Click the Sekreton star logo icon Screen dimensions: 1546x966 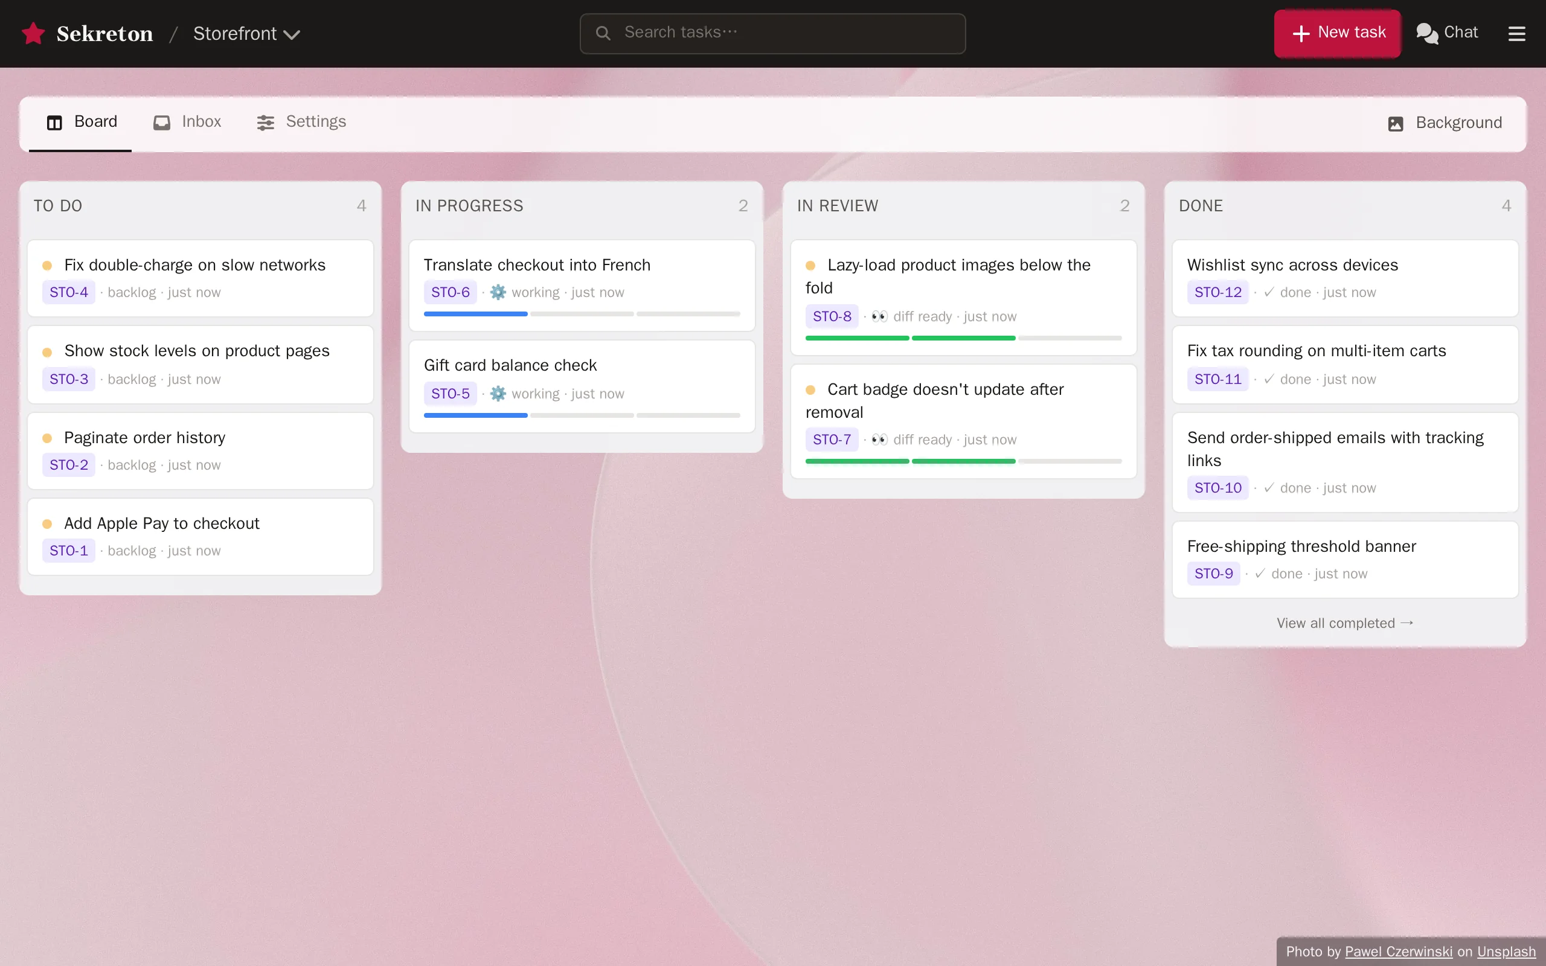[33, 33]
